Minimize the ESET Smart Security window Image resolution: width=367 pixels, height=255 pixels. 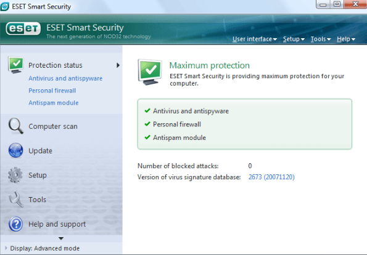(x=323, y=4)
